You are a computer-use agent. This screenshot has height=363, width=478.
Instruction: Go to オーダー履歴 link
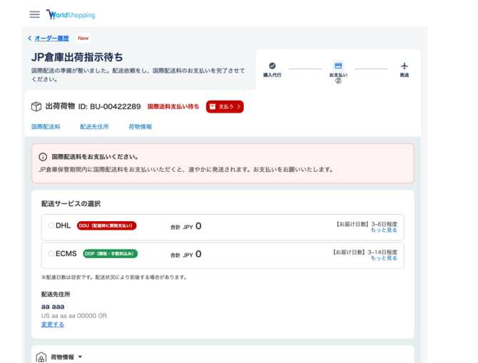click(x=51, y=38)
